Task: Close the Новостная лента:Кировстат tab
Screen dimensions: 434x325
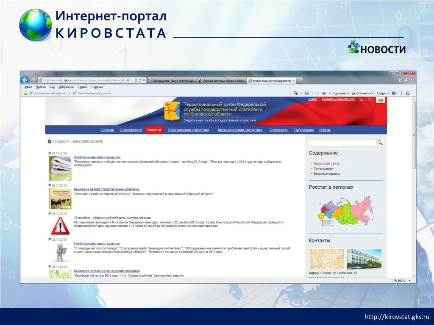Action: [294, 81]
